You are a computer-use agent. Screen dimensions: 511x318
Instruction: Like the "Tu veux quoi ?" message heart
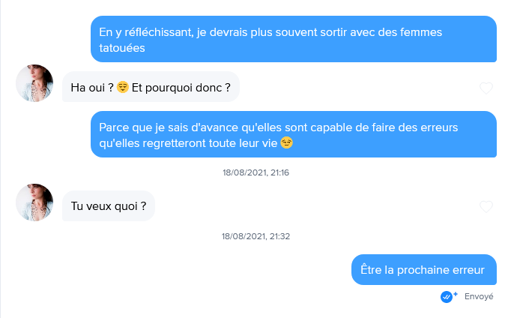tap(486, 206)
